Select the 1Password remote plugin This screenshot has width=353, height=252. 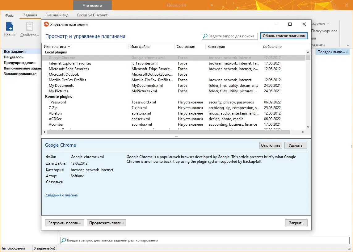174,102
